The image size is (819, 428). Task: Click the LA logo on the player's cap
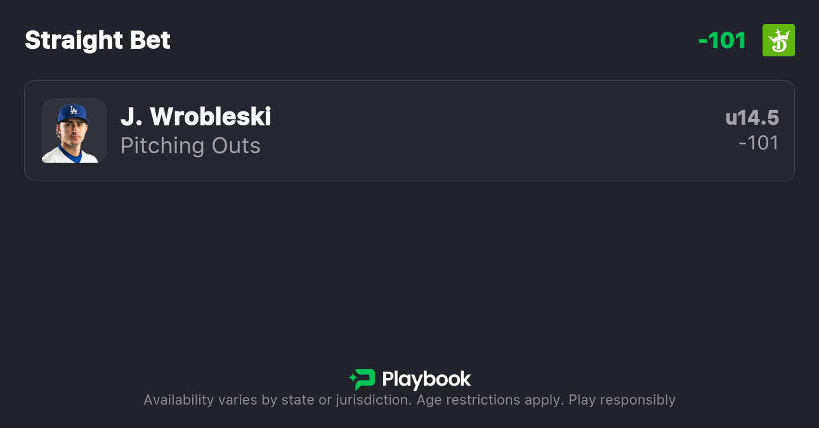[x=73, y=111]
